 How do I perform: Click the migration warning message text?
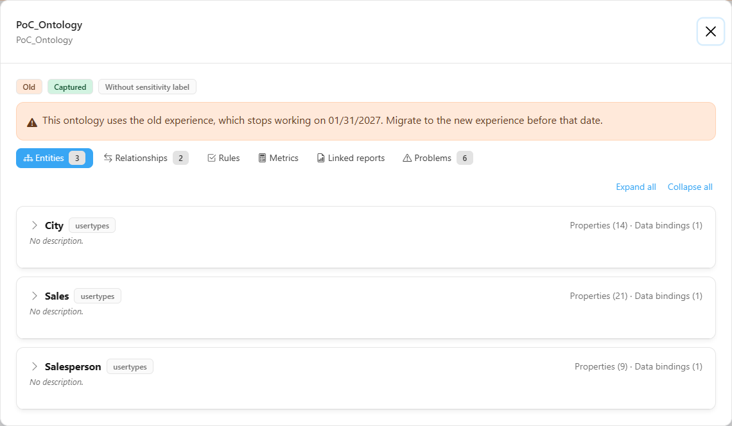pos(322,121)
